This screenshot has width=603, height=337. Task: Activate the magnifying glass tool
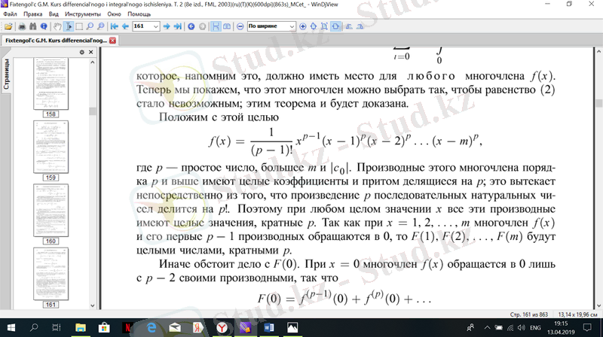tap(90, 26)
